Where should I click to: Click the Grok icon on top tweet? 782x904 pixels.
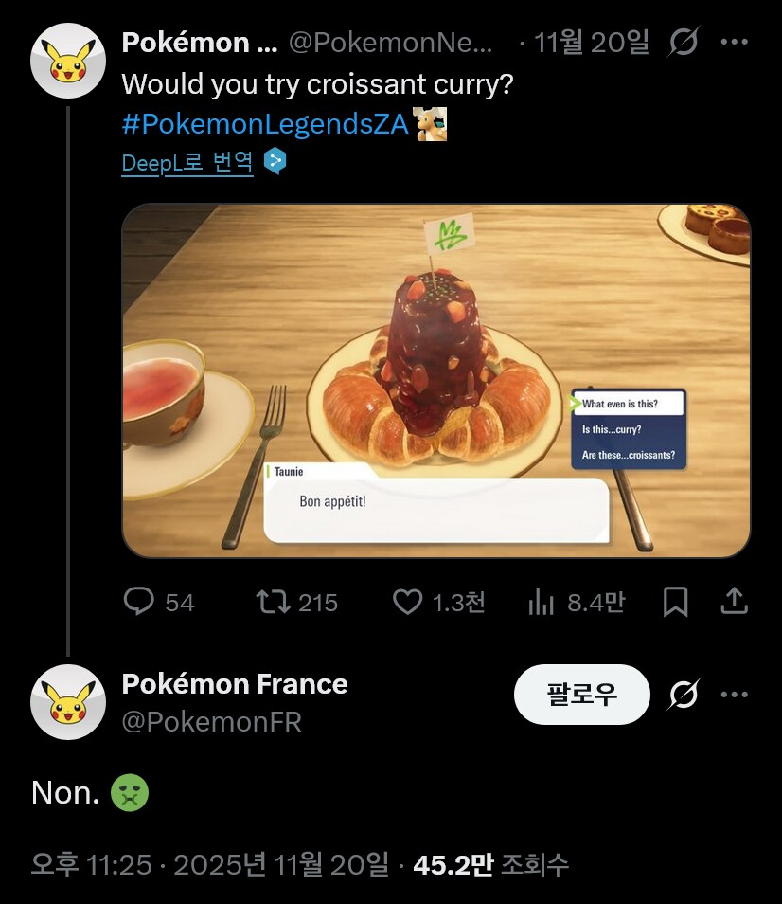coord(683,42)
